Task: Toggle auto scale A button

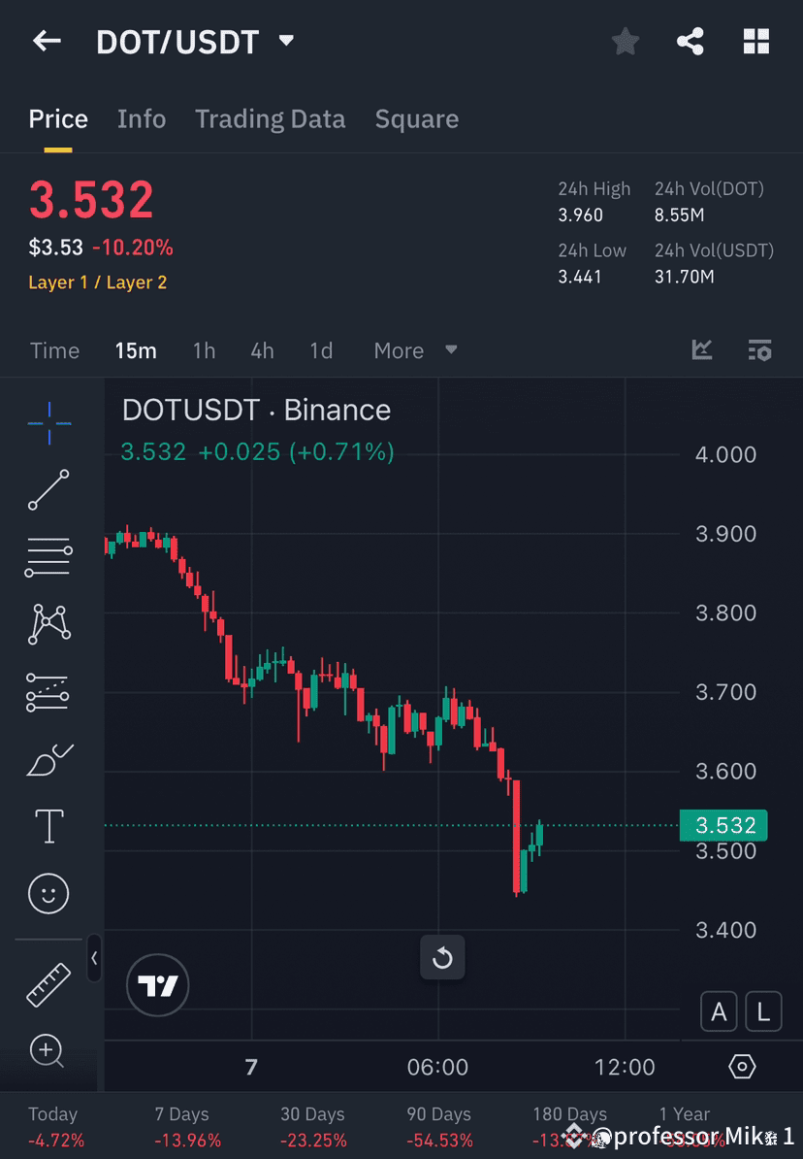Action: pos(719,1011)
